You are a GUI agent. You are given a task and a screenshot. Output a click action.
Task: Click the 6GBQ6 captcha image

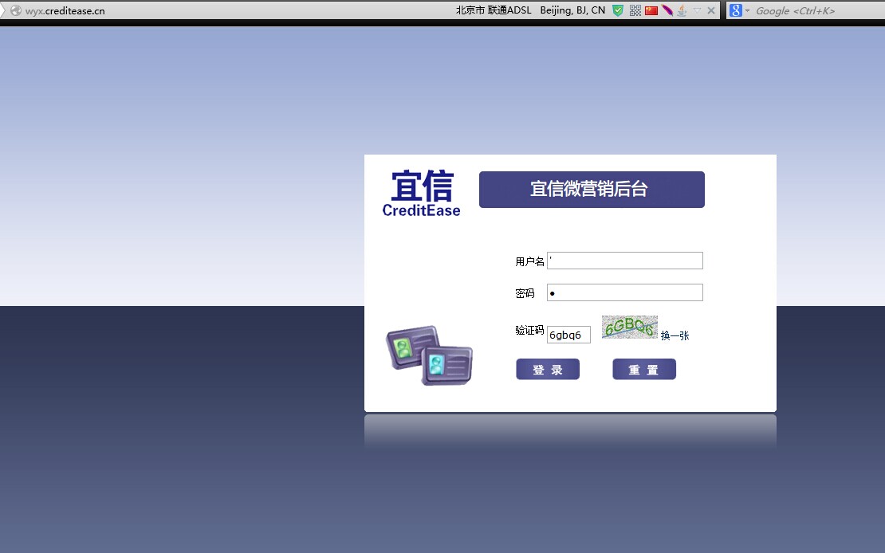629,327
